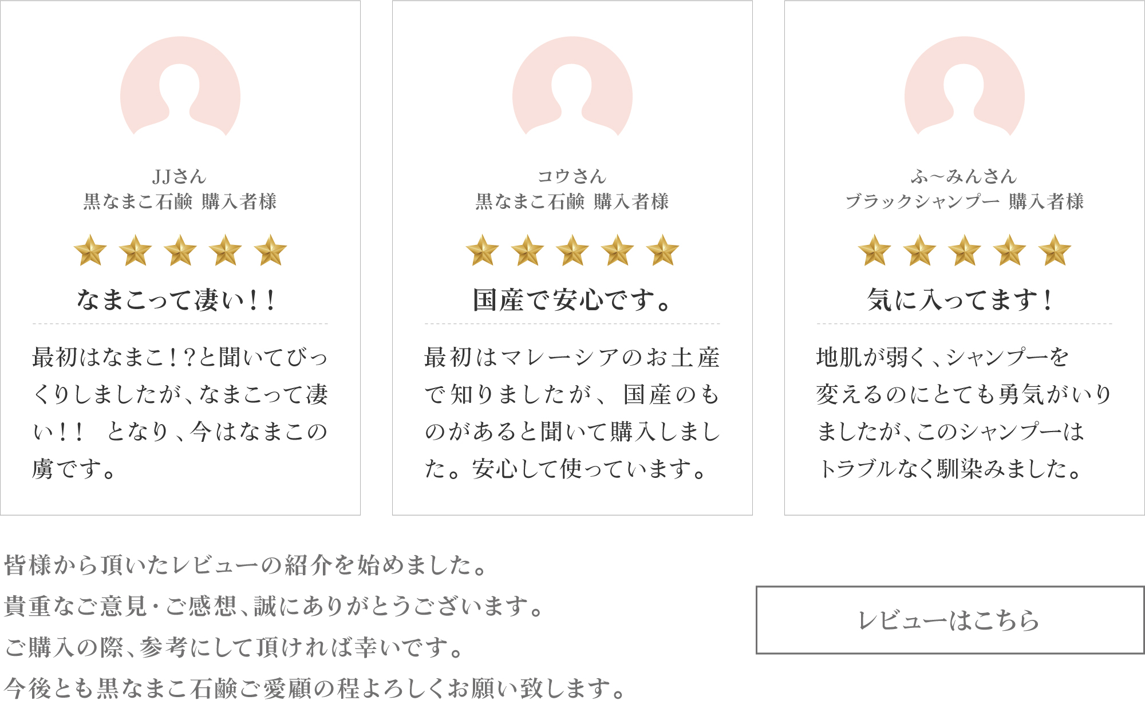1145x716 pixels.
Task: Click ふ〜みんさん review text about シャンプー
Action: [x=964, y=413]
